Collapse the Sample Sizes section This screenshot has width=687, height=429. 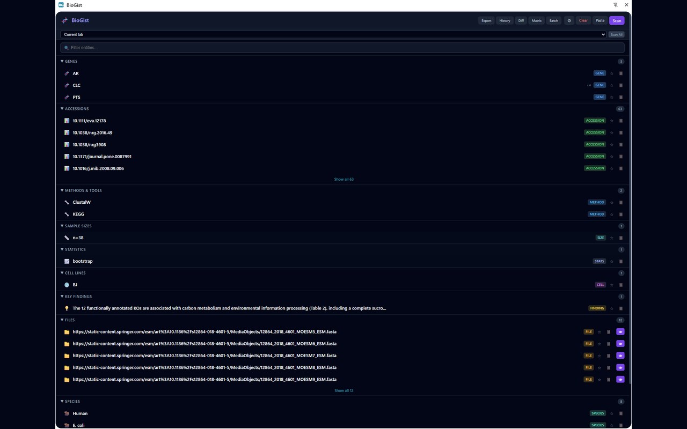[76, 226]
